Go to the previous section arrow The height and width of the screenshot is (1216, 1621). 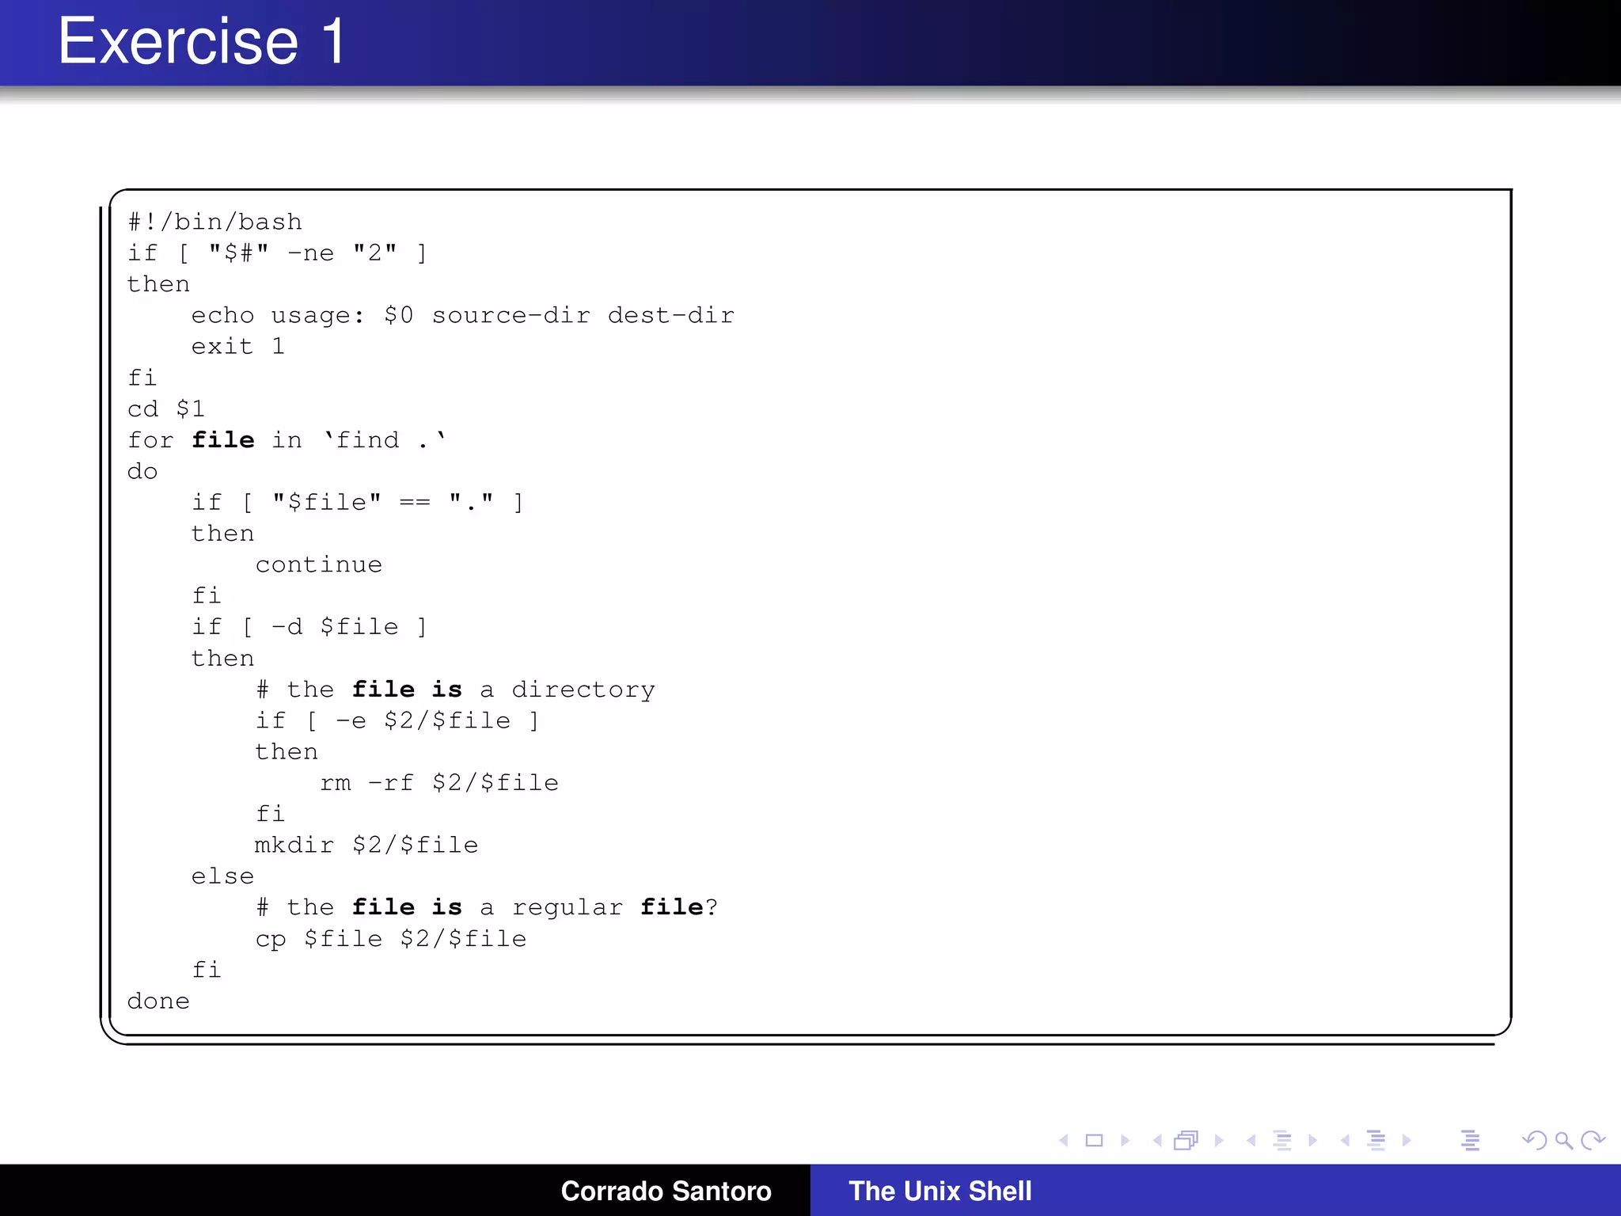coord(1345,1140)
